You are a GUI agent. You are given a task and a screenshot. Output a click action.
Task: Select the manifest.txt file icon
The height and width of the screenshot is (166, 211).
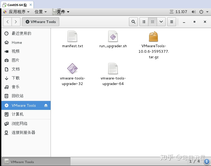72,36
